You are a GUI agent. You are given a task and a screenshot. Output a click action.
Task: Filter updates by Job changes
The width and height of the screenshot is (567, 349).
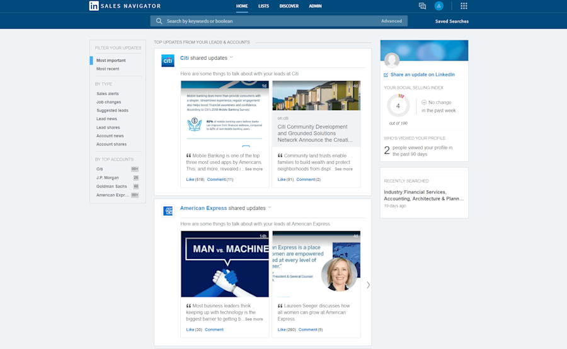pos(108,102)
